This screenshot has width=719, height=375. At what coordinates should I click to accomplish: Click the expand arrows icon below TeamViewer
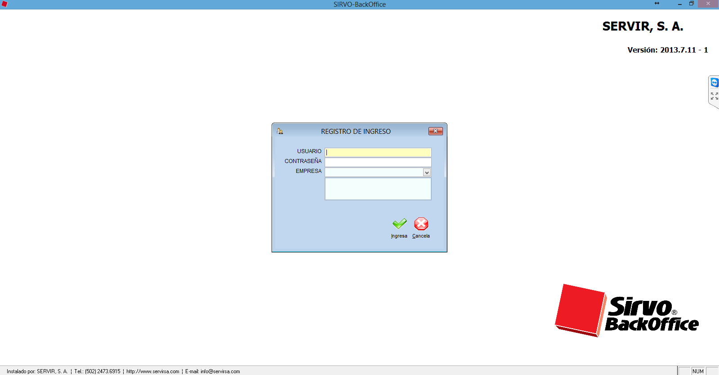pos(714,96)
